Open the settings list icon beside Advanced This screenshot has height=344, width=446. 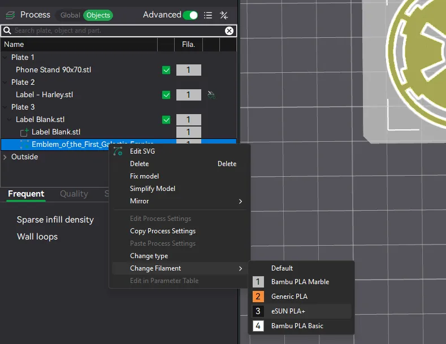click(x=208, y=15)
